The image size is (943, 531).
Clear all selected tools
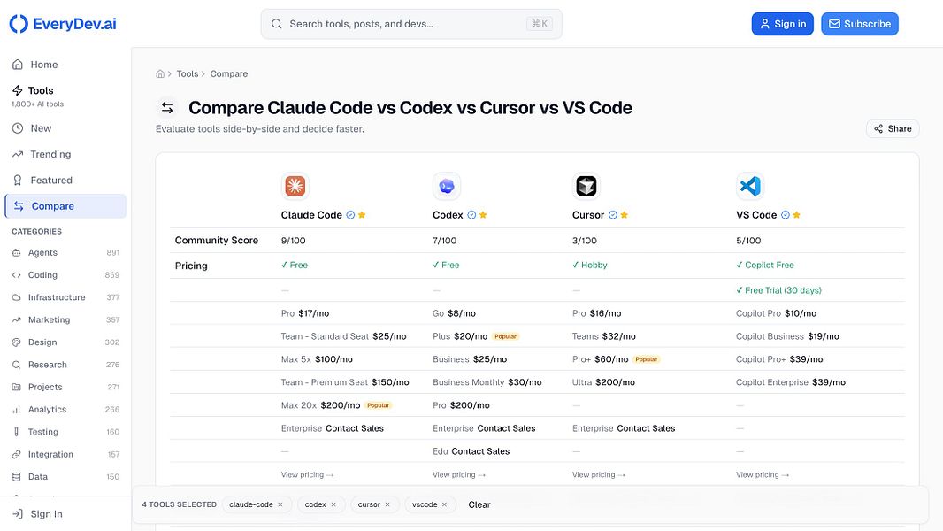pyautogui.click(x=479, y=504)
